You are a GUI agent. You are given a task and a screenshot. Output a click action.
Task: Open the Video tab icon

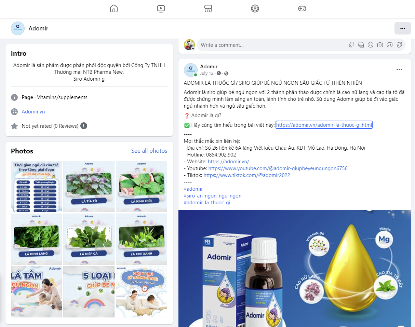161,9
